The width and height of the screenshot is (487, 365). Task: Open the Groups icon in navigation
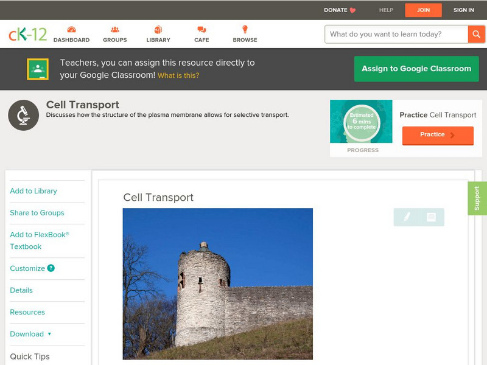point(114,30)
